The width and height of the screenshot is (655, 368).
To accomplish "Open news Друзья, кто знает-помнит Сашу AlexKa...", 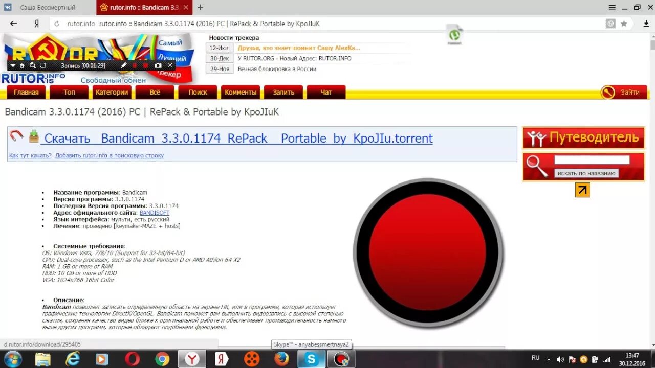I will point(299,48).
